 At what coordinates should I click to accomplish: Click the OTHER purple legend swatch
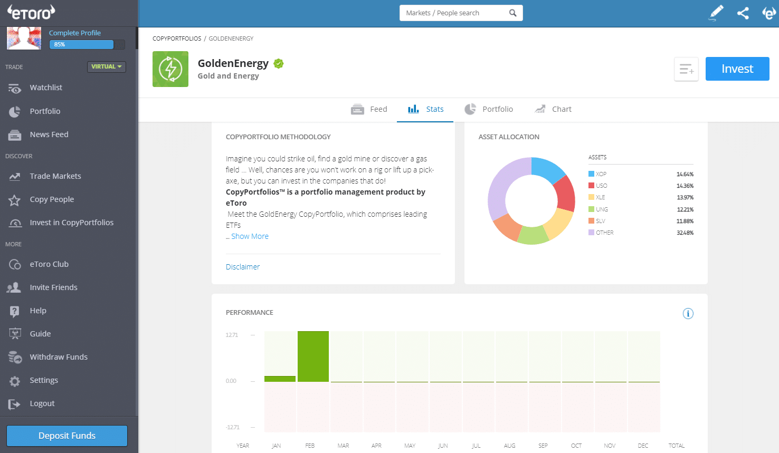[x=591, y=233]
